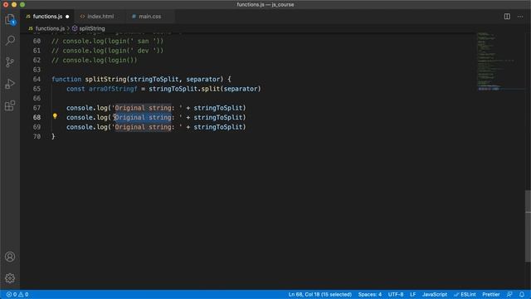Open errors and warnings problems panel
This screenshot has height=299, width=531.
coord(17,294)
